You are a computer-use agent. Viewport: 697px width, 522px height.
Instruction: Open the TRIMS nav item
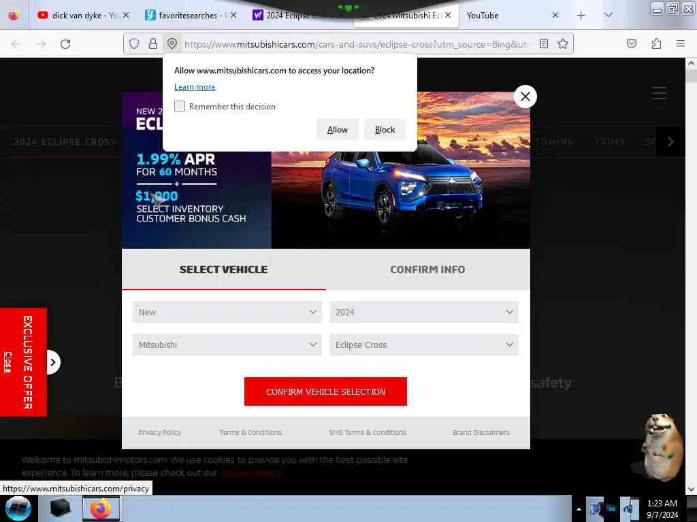click(x=609, y=141)
